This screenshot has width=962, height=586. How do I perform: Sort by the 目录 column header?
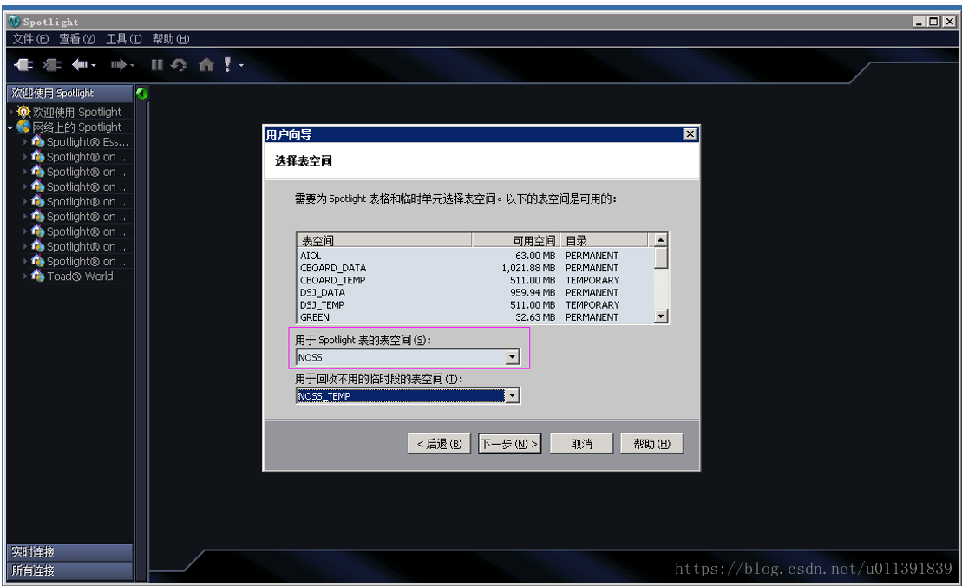pos(604,240)
